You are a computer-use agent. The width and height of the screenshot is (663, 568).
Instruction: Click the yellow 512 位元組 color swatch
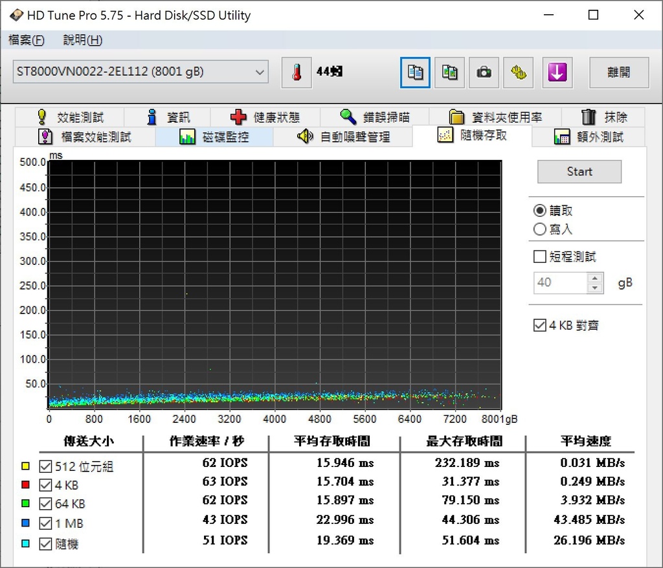pos(25,466)
